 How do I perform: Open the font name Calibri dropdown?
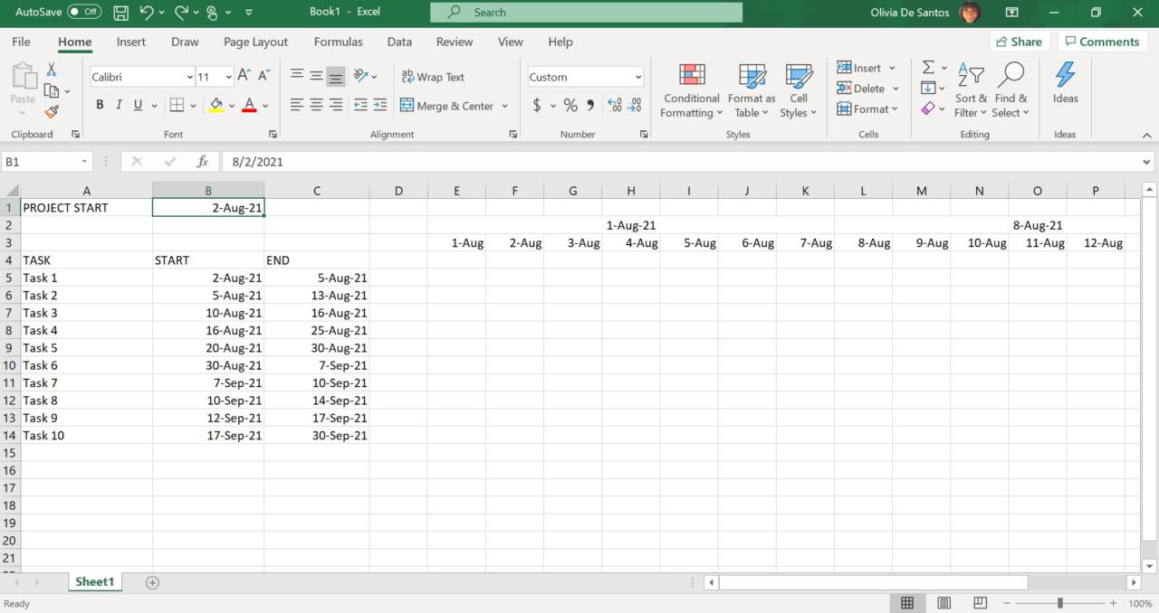pyautogui.click(x=189, y=77)
